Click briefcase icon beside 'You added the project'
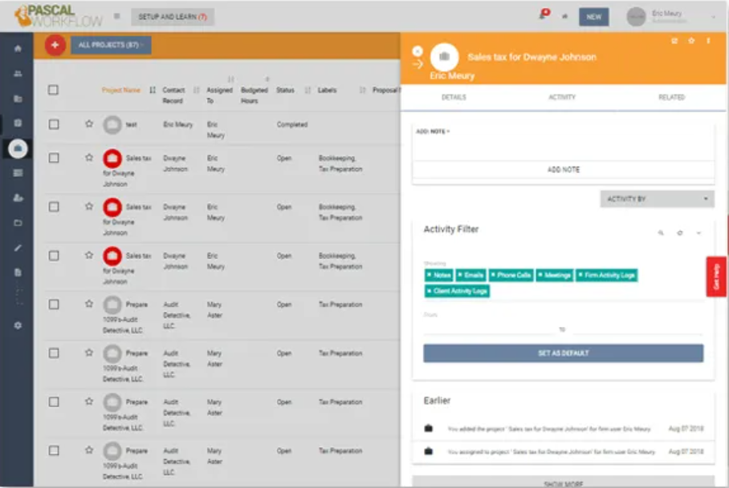729x488 pixels. click(x=428, y=428)
